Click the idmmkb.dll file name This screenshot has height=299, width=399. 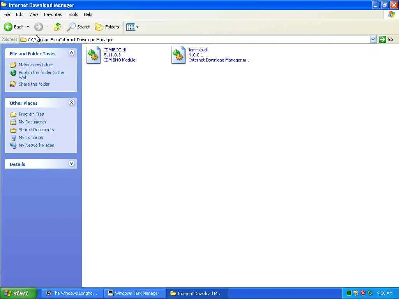pos(198,50)
